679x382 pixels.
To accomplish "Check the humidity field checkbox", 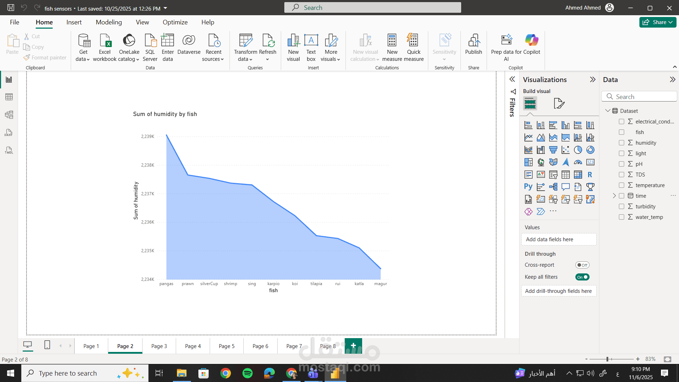I will [621, 143].
